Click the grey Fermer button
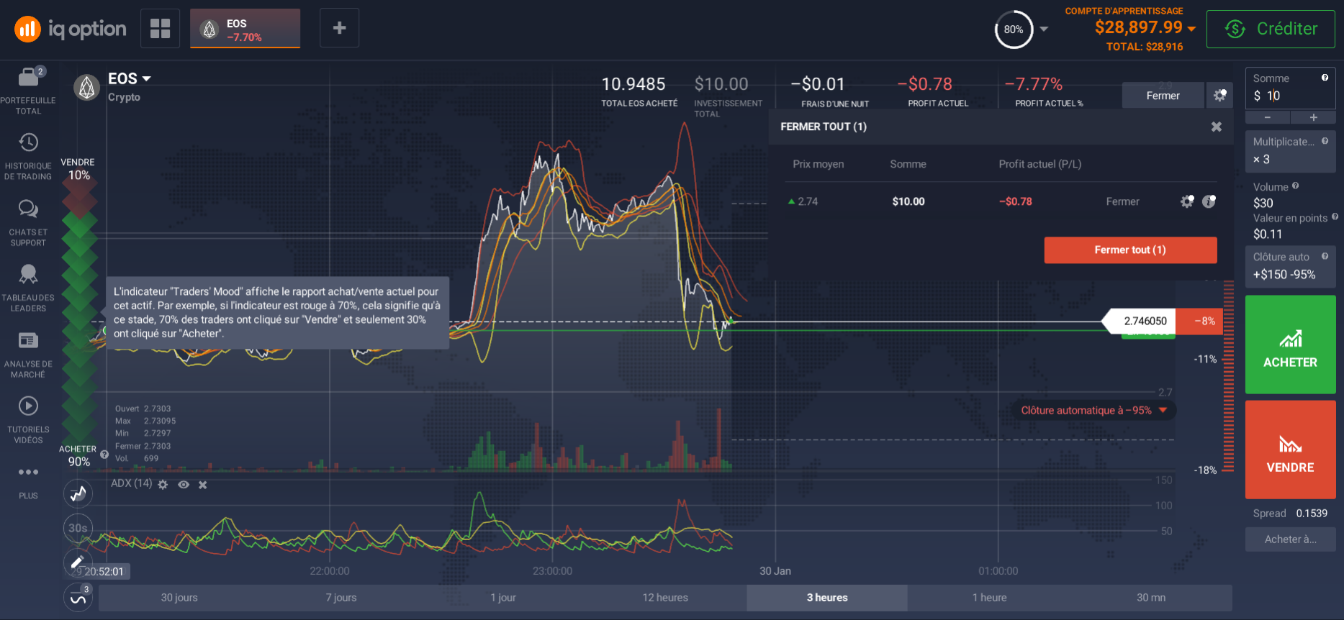This screenshot has height=620, width=1344. point(1163,95)
